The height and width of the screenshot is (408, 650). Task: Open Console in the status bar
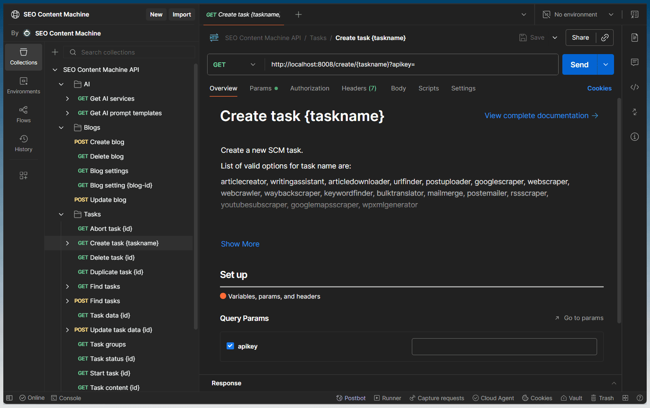click(66, 398)
